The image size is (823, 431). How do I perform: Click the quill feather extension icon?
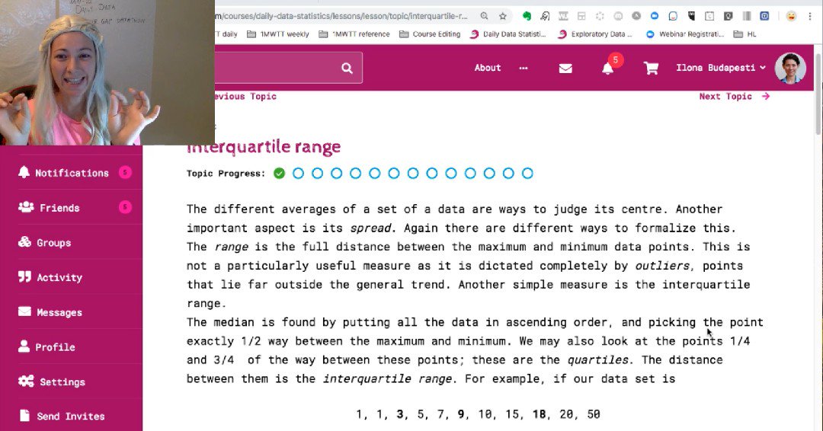pyautogui.click(x=546, y=16)
